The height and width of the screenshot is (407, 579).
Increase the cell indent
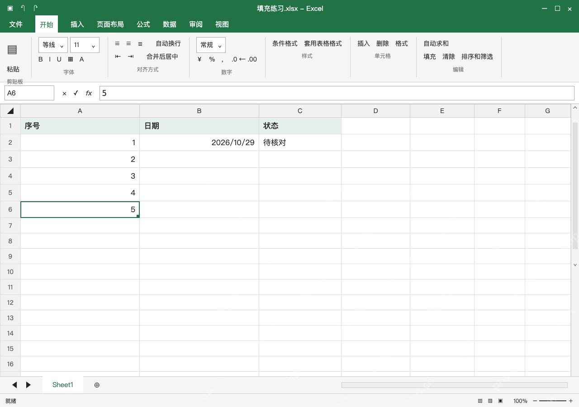tap(131, 57)
